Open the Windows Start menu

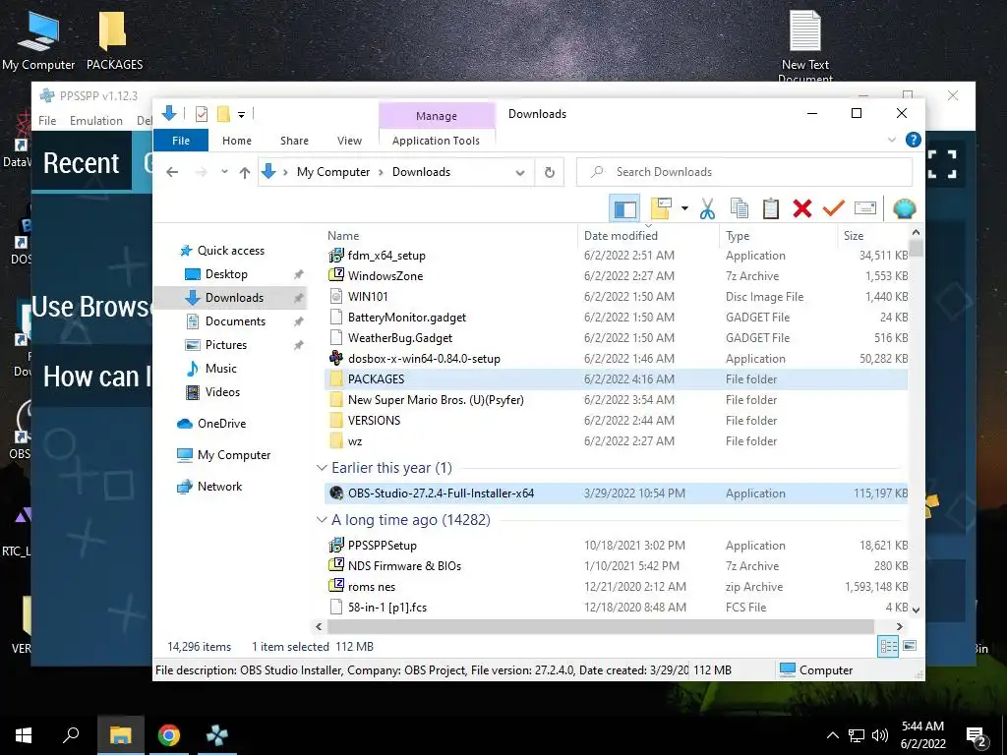pyautogui.click(x=24, y=735)
